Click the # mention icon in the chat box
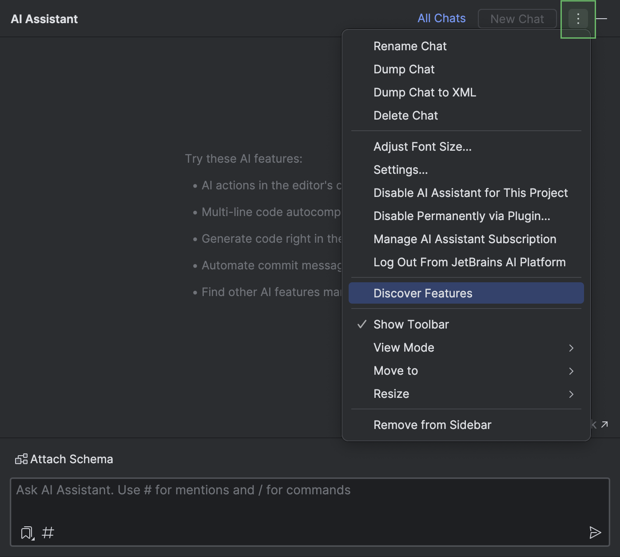The image size is (620, 557). coord(48,533)
